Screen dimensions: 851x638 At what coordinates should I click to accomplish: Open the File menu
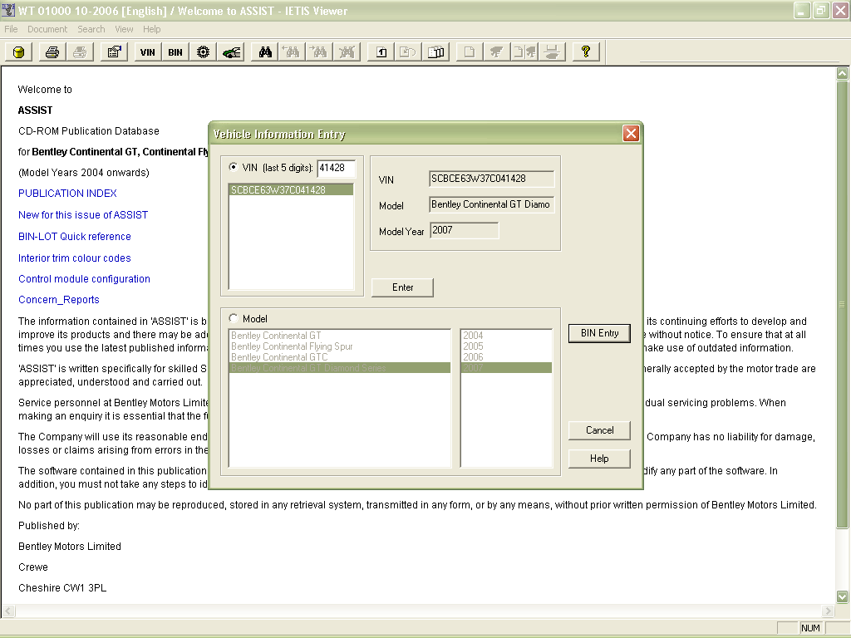tap(11, 29)
